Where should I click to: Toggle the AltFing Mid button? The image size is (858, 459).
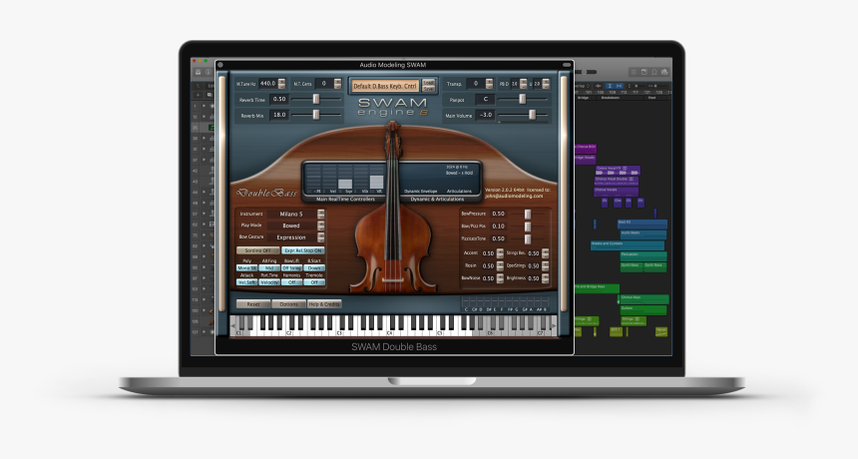(x=269, y=268)
